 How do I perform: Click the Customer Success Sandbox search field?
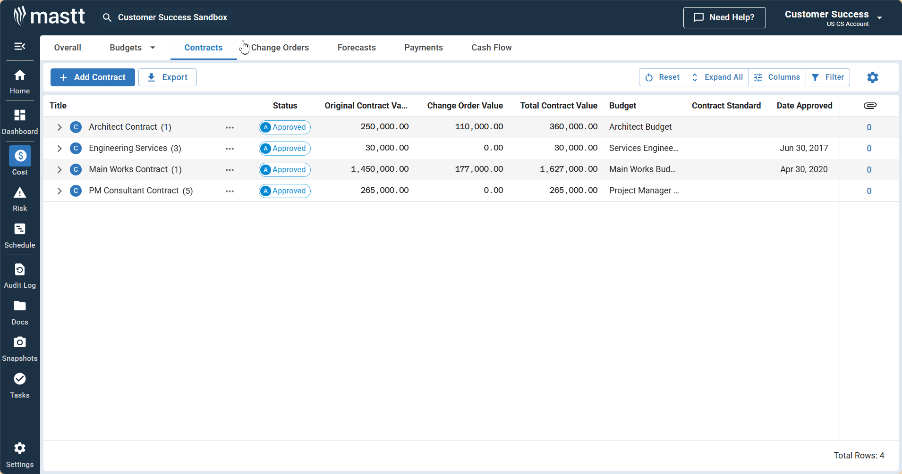tap(172, 17)
